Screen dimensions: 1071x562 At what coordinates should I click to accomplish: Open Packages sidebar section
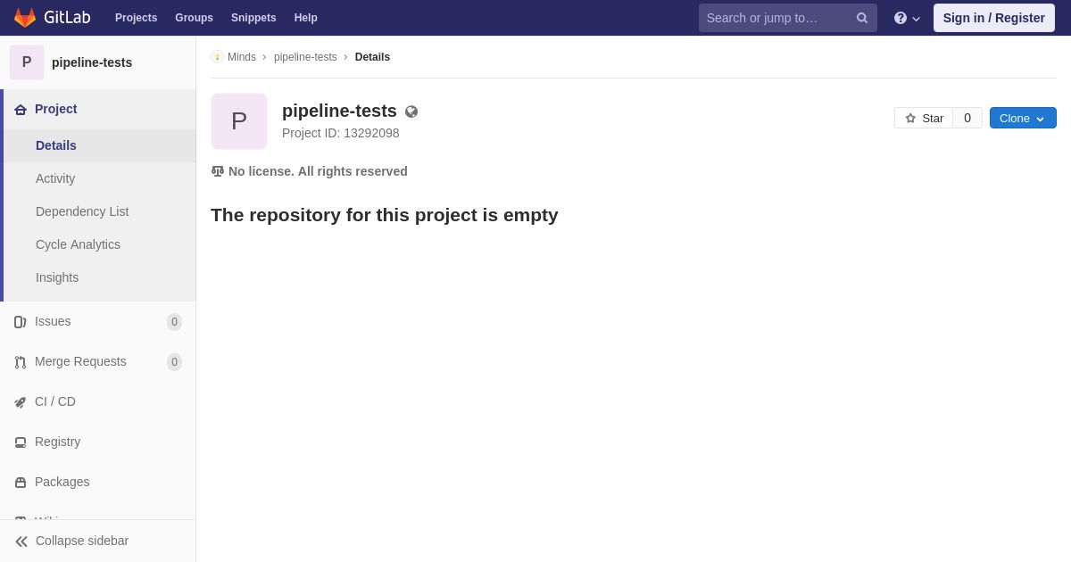click(62, 482)
